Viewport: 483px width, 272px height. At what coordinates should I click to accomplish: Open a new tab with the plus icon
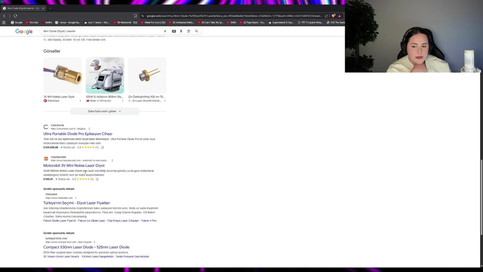50,8
